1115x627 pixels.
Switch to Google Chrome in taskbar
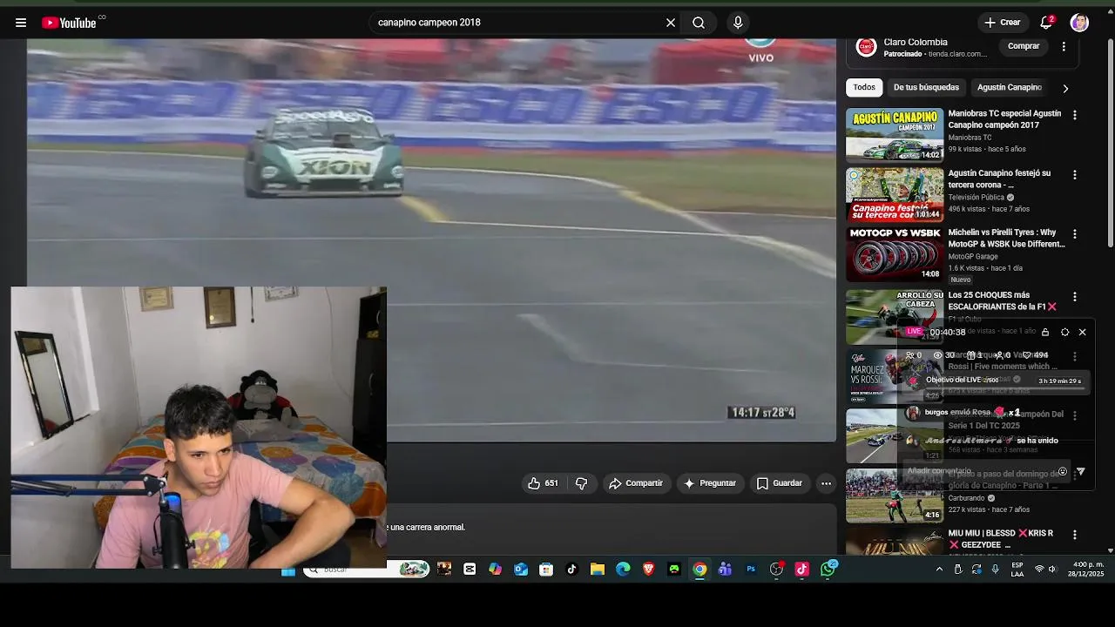(699, 570)
